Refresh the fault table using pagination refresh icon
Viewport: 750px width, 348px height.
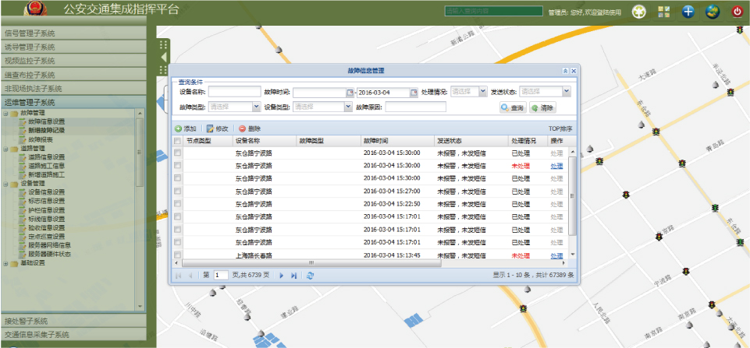[x=311, y=275]
